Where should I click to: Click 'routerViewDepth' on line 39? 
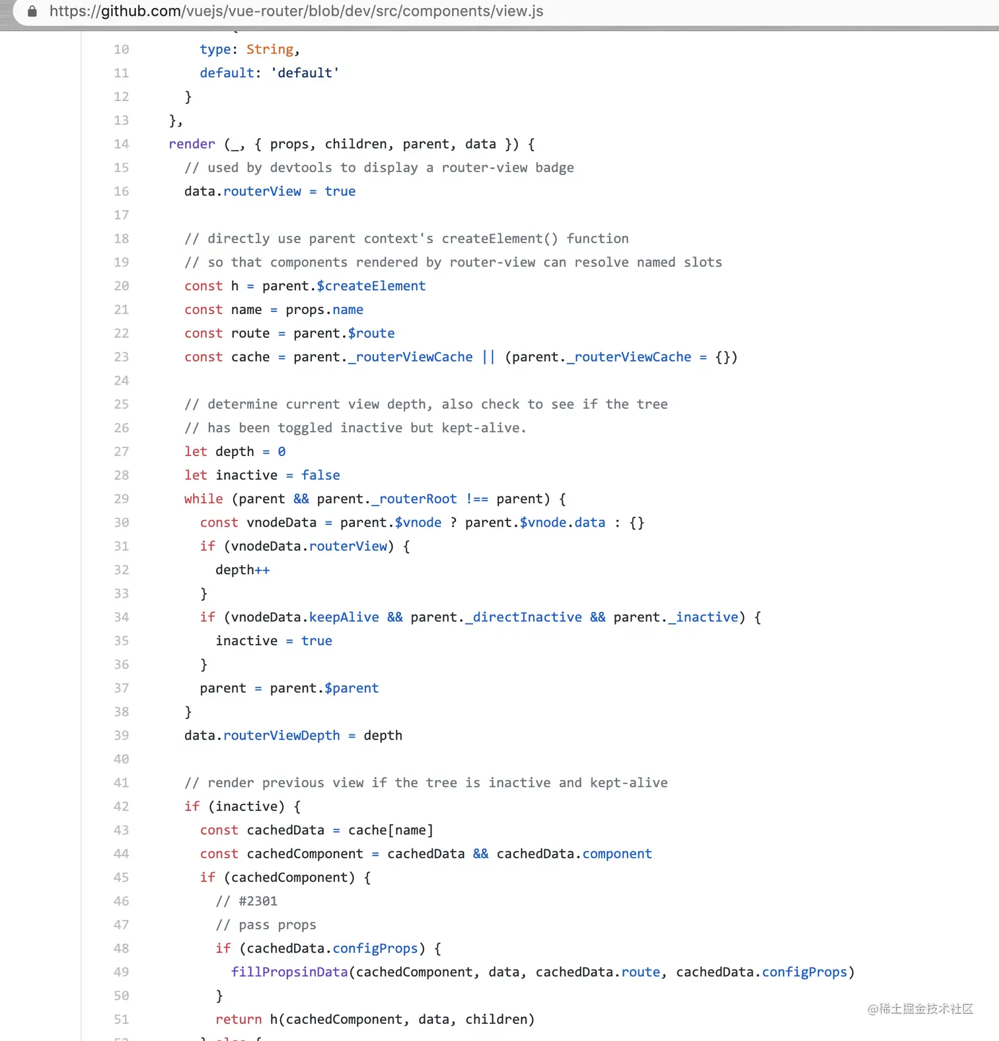(281, 736)
